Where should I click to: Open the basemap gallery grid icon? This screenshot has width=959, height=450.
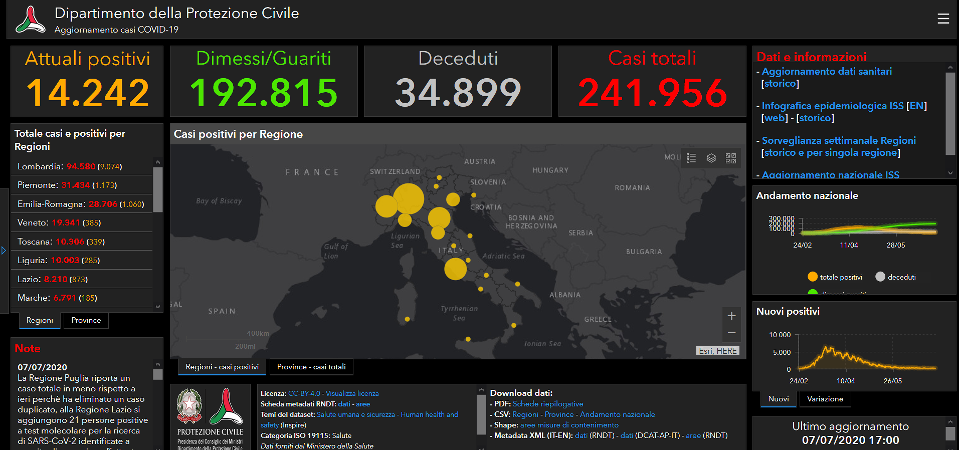point(731,158)
